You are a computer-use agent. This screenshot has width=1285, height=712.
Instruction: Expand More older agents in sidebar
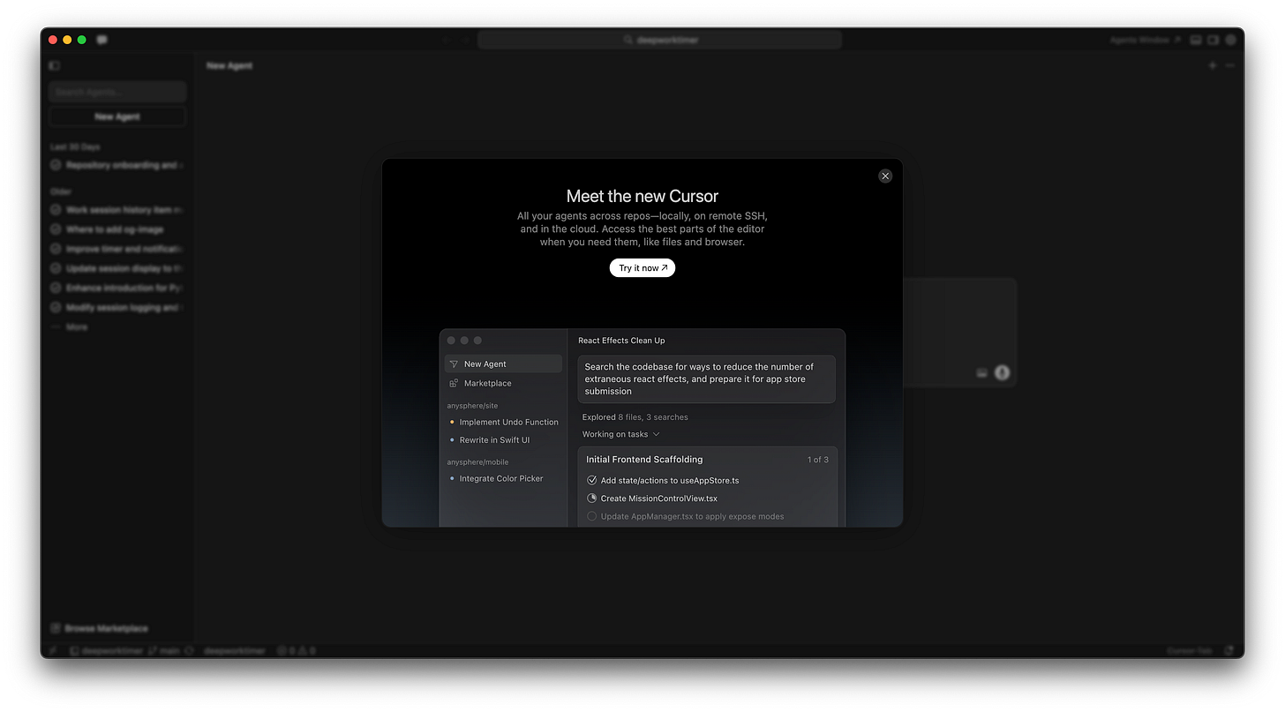[70, 326]
